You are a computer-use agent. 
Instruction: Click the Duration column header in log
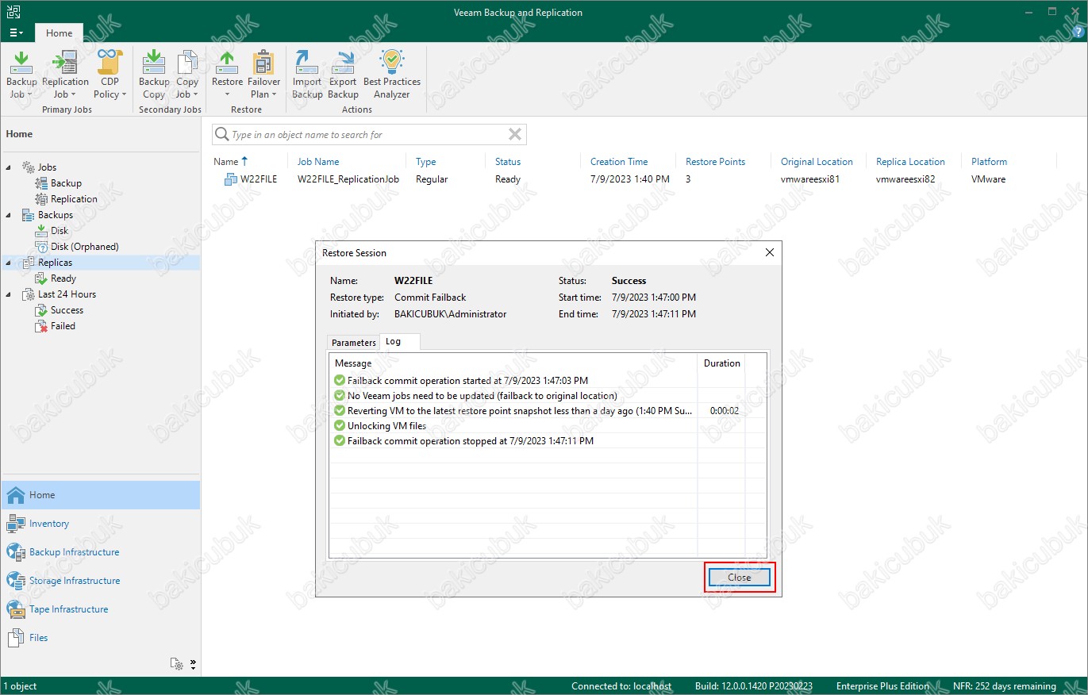point(721,363)
